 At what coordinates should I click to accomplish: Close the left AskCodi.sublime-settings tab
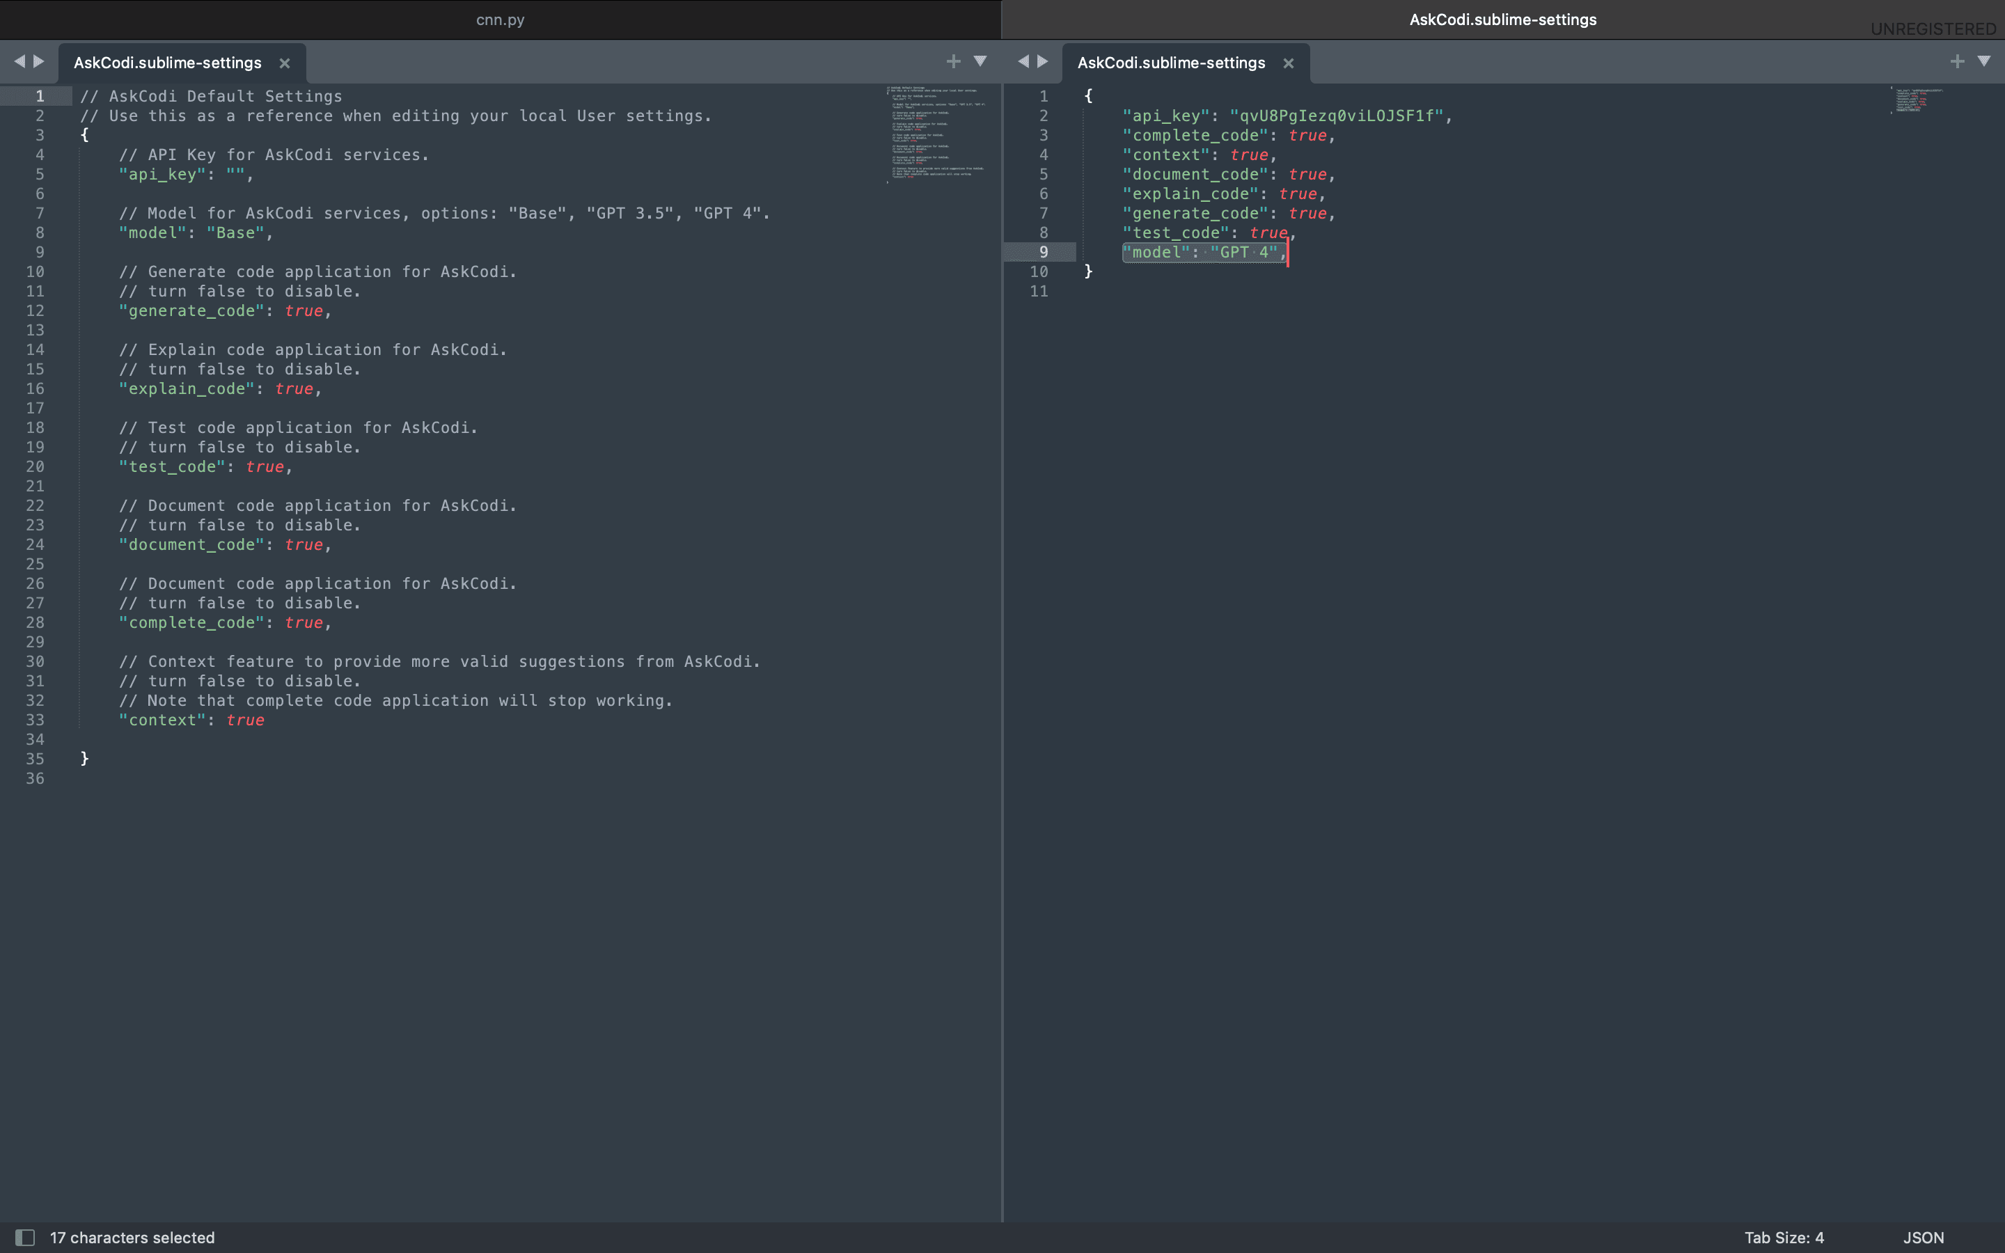[x=284, y=63]
